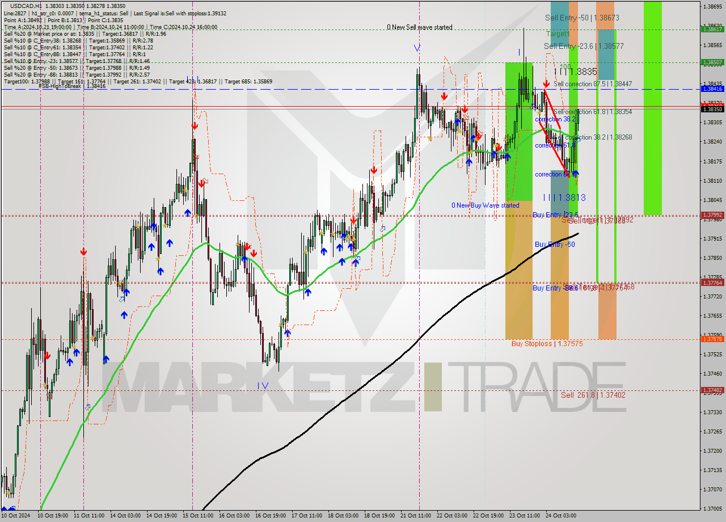Select the 'Sell %20 @ Entry -88' line
Image resolution: width=726 pixels, height=522 pixels.
click(77, 74)
